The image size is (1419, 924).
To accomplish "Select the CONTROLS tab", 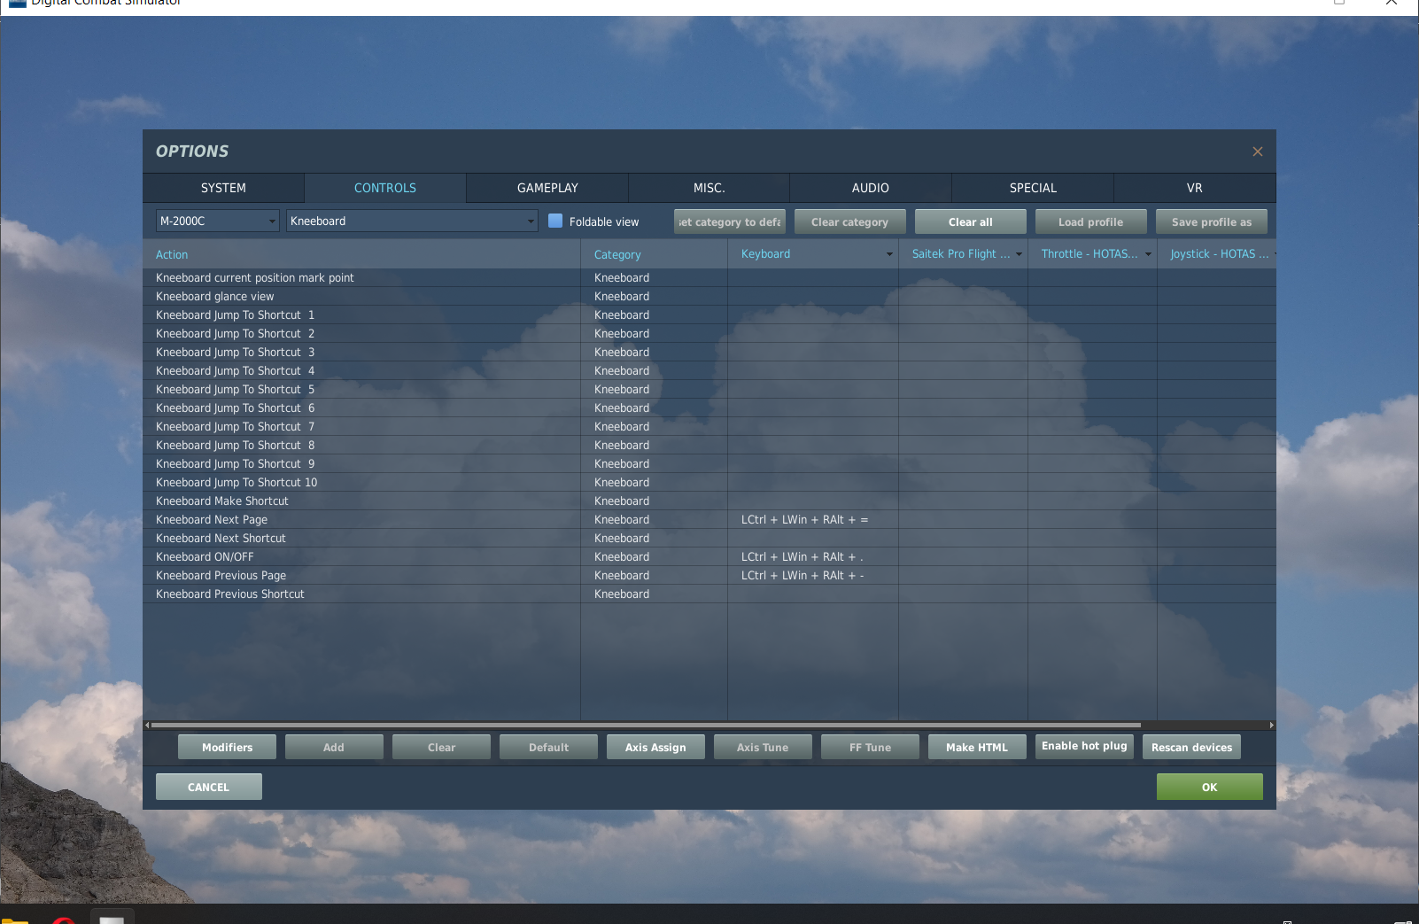I will (x=385, y=188).
